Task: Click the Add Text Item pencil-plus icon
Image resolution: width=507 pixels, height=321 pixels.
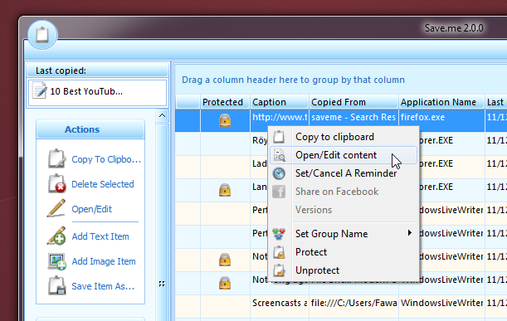Action: click(56, 236)
